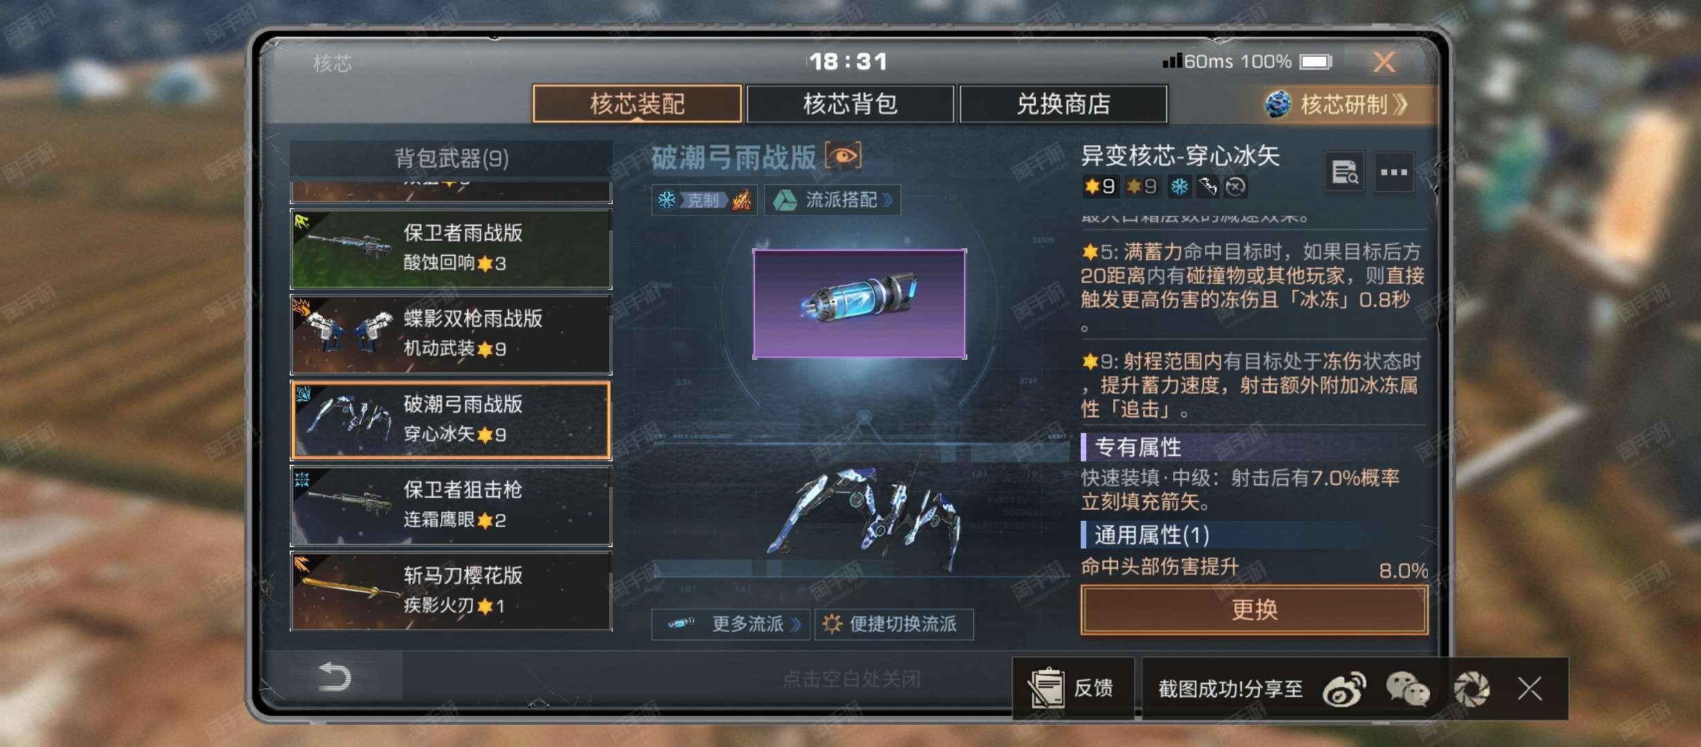
Task: Open the core details list icon
Action: (1344, 172)
